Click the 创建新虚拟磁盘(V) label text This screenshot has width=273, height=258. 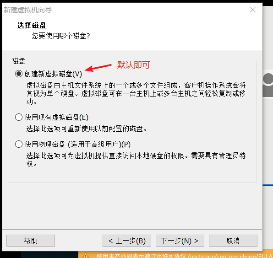pos(53,74)
